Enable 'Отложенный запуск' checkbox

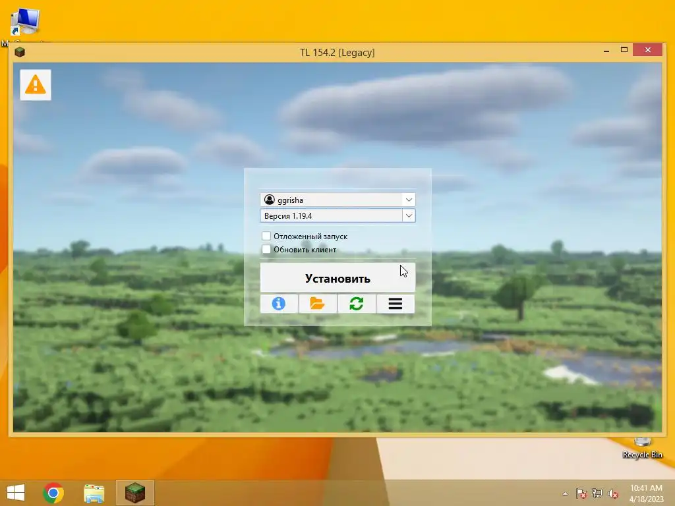click(266, 236)
